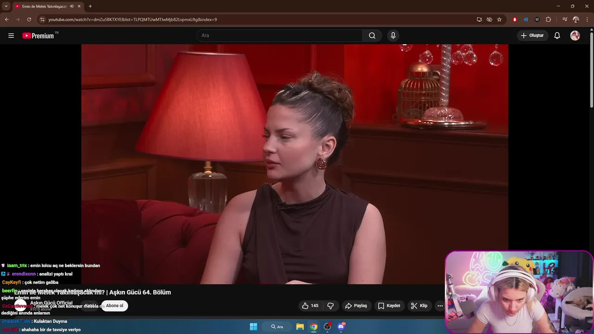Focus the YouTube Ara search field

[x=280, y=36]
